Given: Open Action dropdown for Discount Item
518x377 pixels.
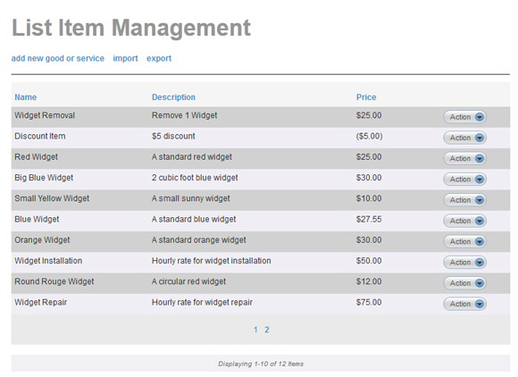Looking at the screenshot, I should click(464, 138).
